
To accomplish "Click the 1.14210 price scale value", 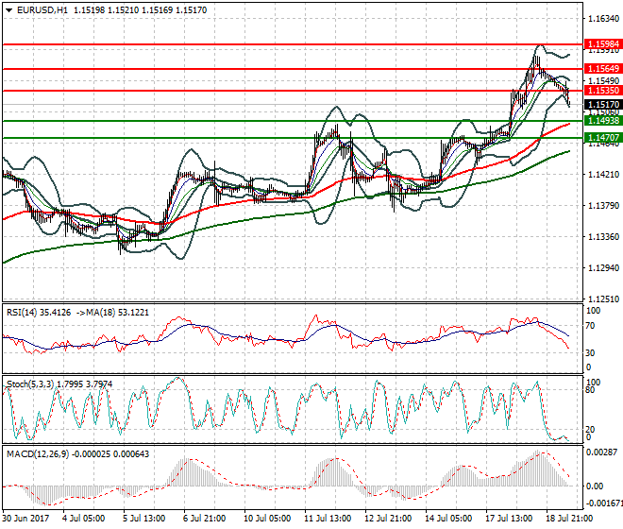I will 603,174.
